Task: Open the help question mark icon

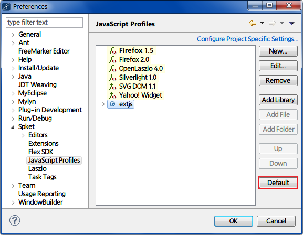Action: pos(15,220)
